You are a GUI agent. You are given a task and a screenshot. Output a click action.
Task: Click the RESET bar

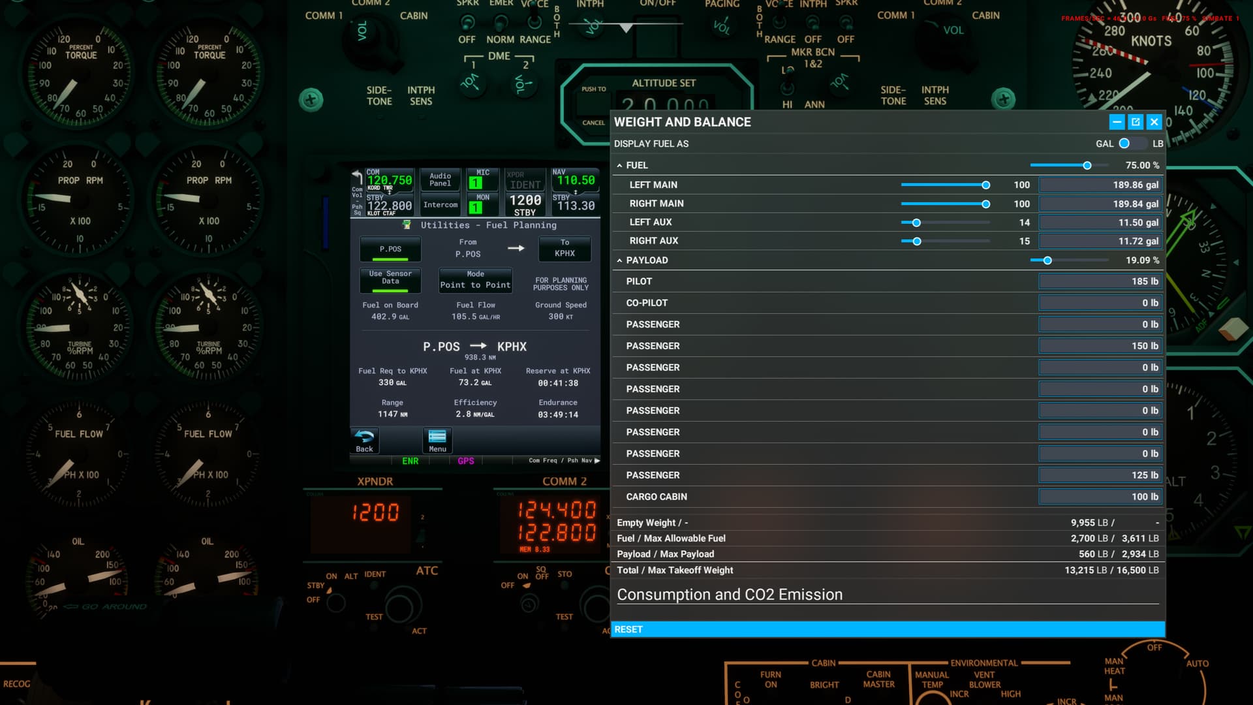coord(888,629)
